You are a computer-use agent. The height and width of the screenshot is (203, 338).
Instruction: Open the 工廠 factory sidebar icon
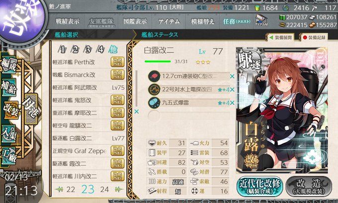point(9,156)
